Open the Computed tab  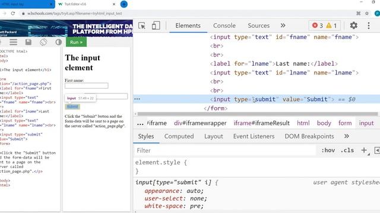click(179, 137)
